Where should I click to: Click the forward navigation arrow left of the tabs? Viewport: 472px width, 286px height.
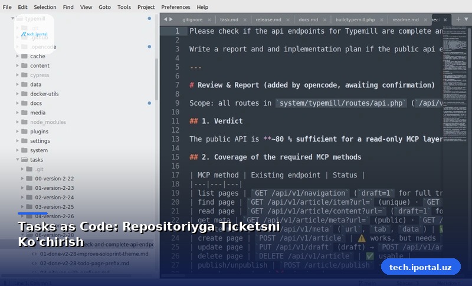pos(171,19)
